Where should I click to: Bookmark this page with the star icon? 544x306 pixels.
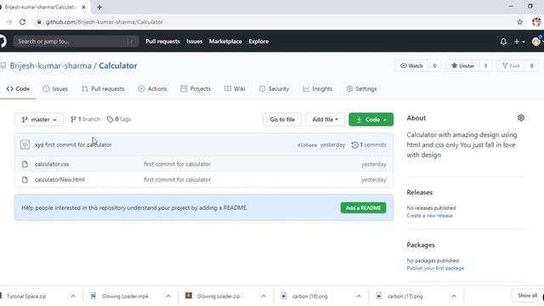pos(519,22)
